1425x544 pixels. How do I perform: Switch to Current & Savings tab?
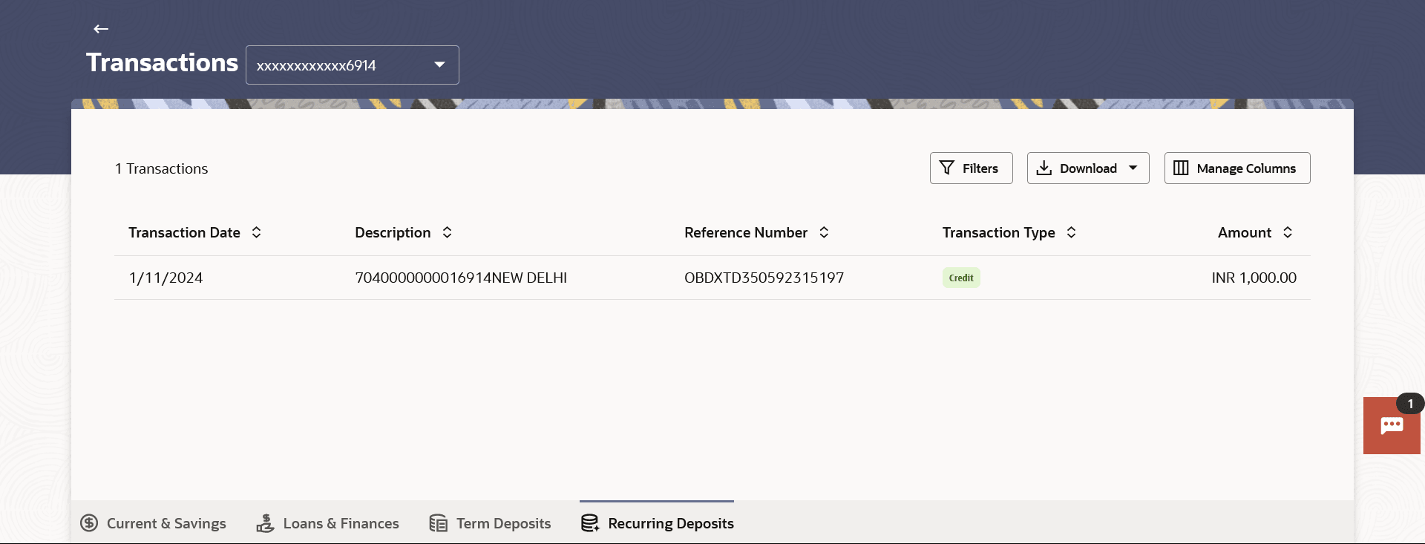tap(153, 523)
